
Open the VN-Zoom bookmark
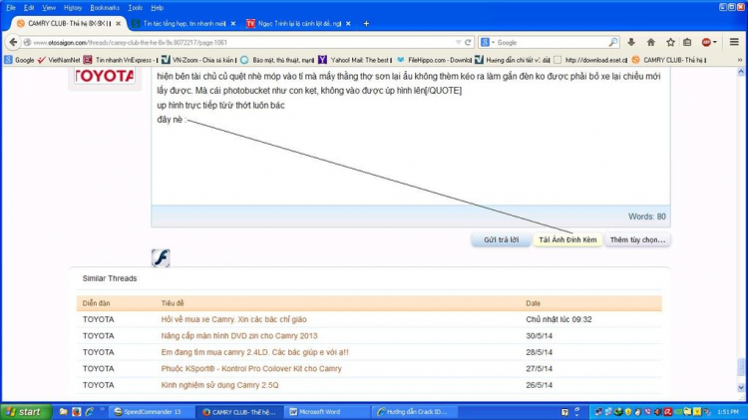(198, 60)
